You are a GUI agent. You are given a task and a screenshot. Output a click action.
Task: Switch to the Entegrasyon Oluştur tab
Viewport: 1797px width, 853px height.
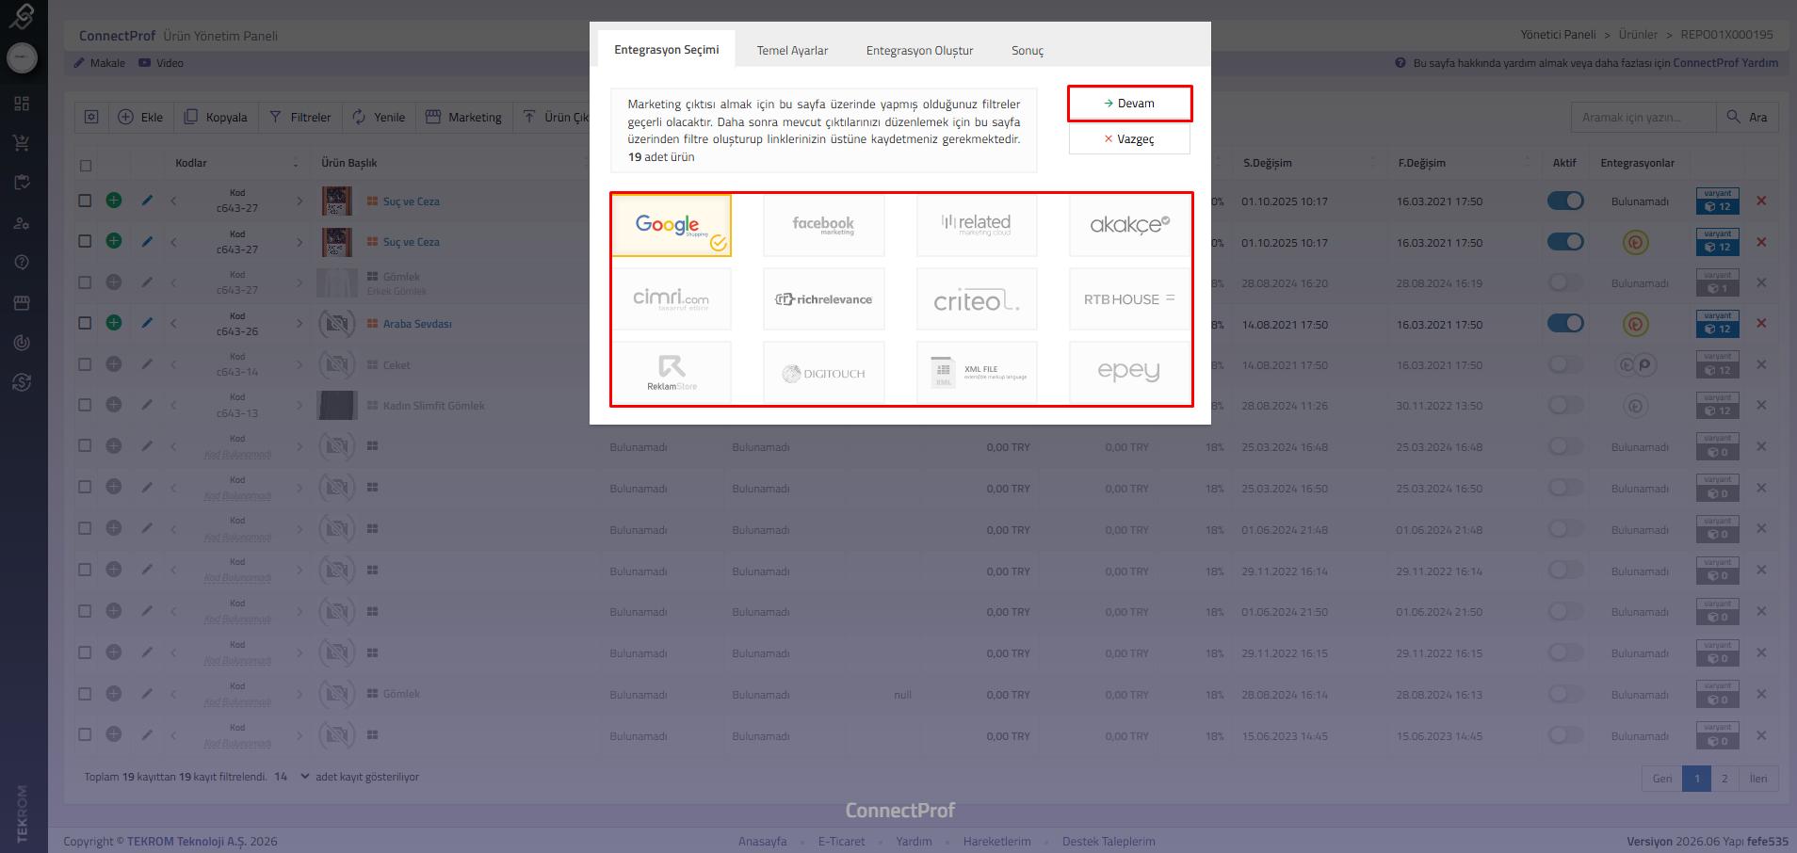tap(920, 51)
